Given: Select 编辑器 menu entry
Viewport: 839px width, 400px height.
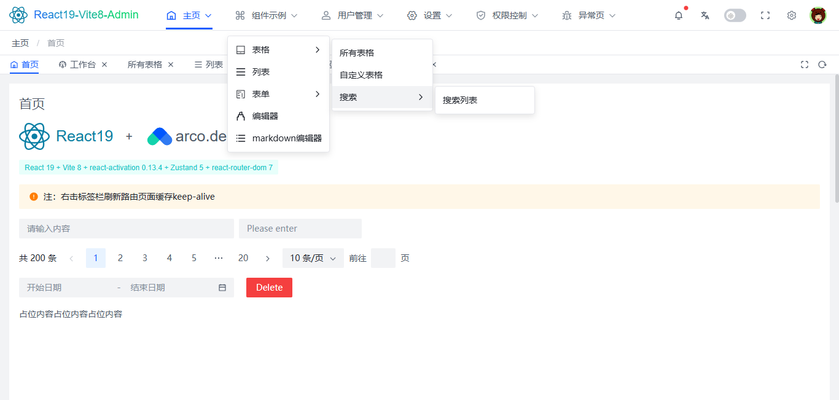Looking at the screenshot, I should coord(278,116).
